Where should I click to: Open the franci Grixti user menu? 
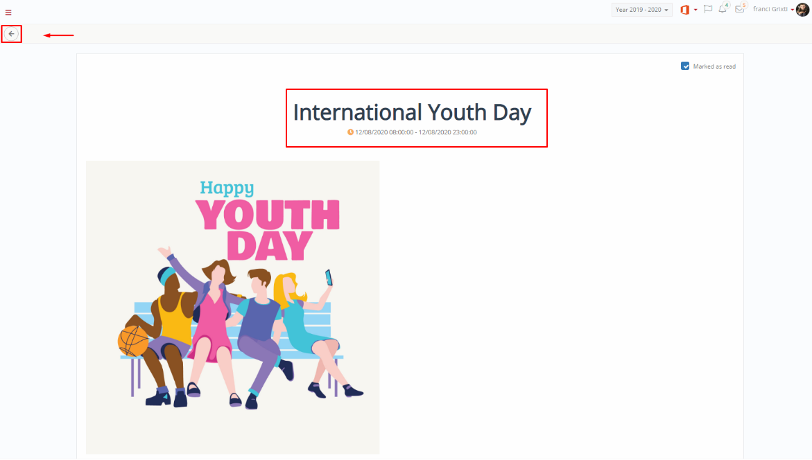tap(773, 9)
